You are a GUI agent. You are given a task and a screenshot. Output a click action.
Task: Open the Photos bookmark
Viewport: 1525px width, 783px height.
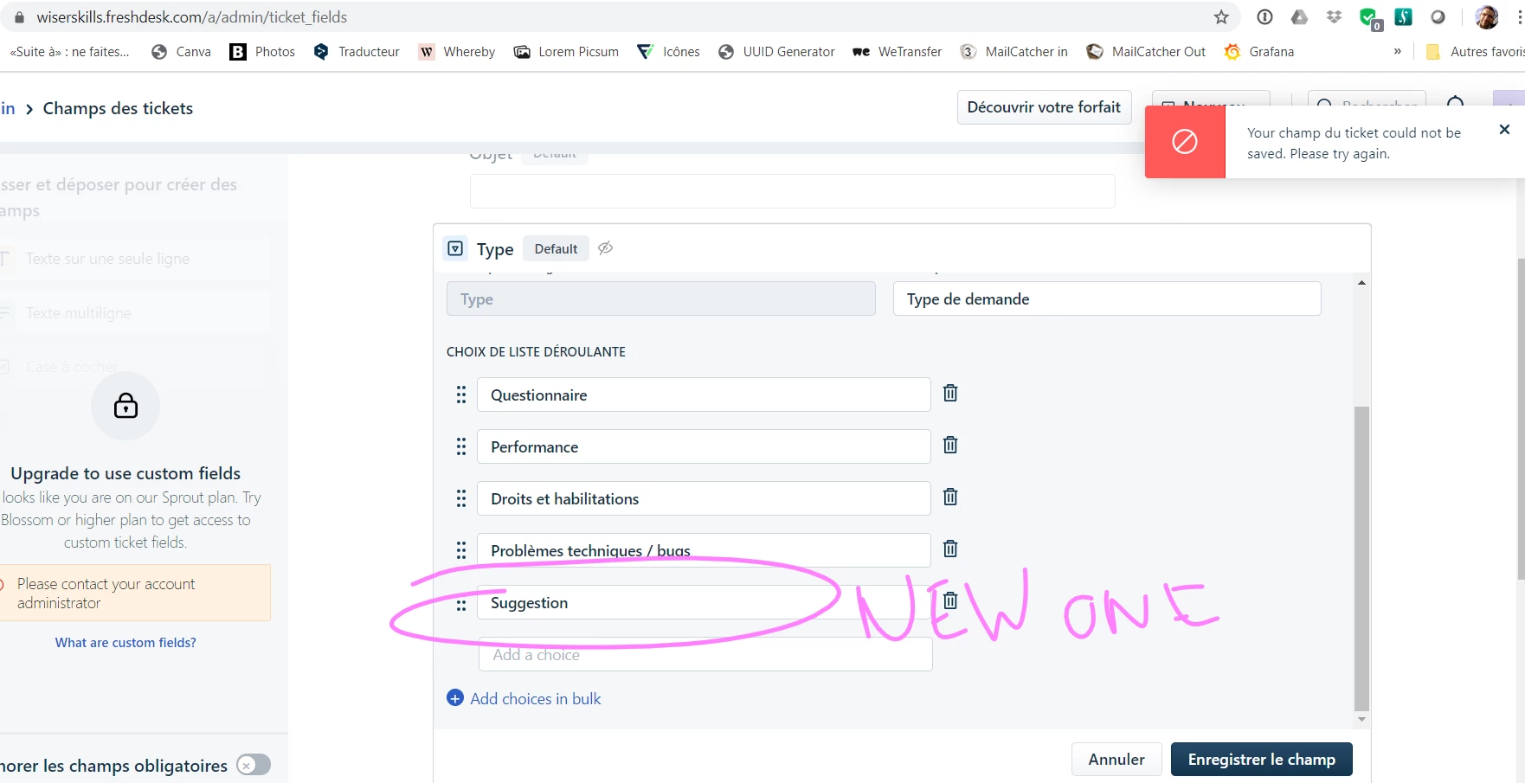point(262,52)
